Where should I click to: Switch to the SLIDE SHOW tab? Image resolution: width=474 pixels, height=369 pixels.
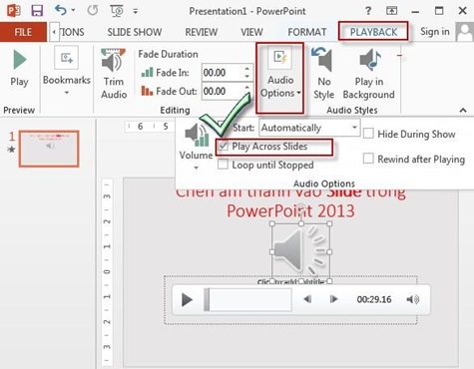tap(135, 32)
